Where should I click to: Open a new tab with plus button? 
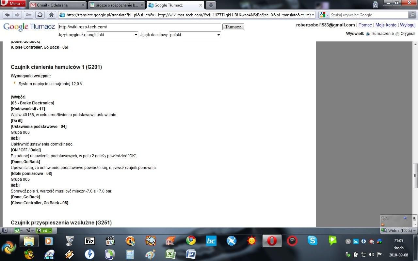(211, 5)
